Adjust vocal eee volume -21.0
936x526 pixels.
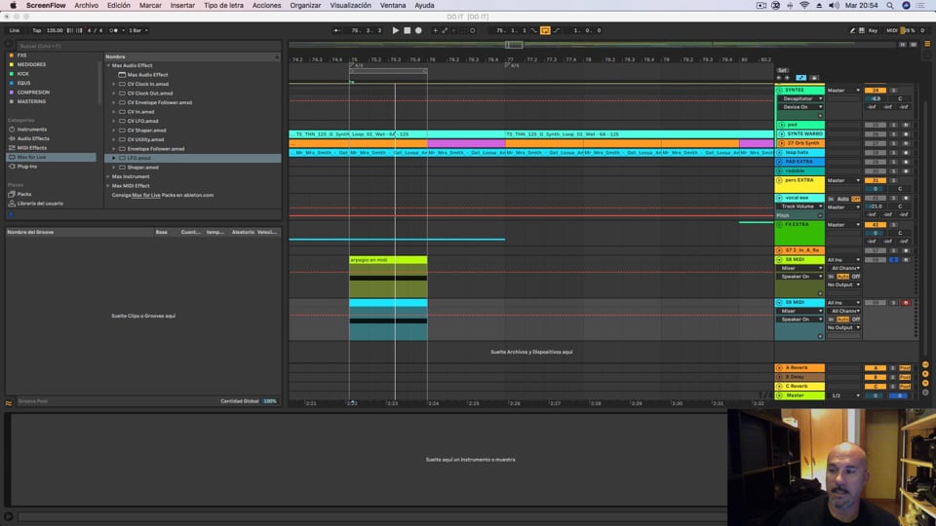pos(876,207)
